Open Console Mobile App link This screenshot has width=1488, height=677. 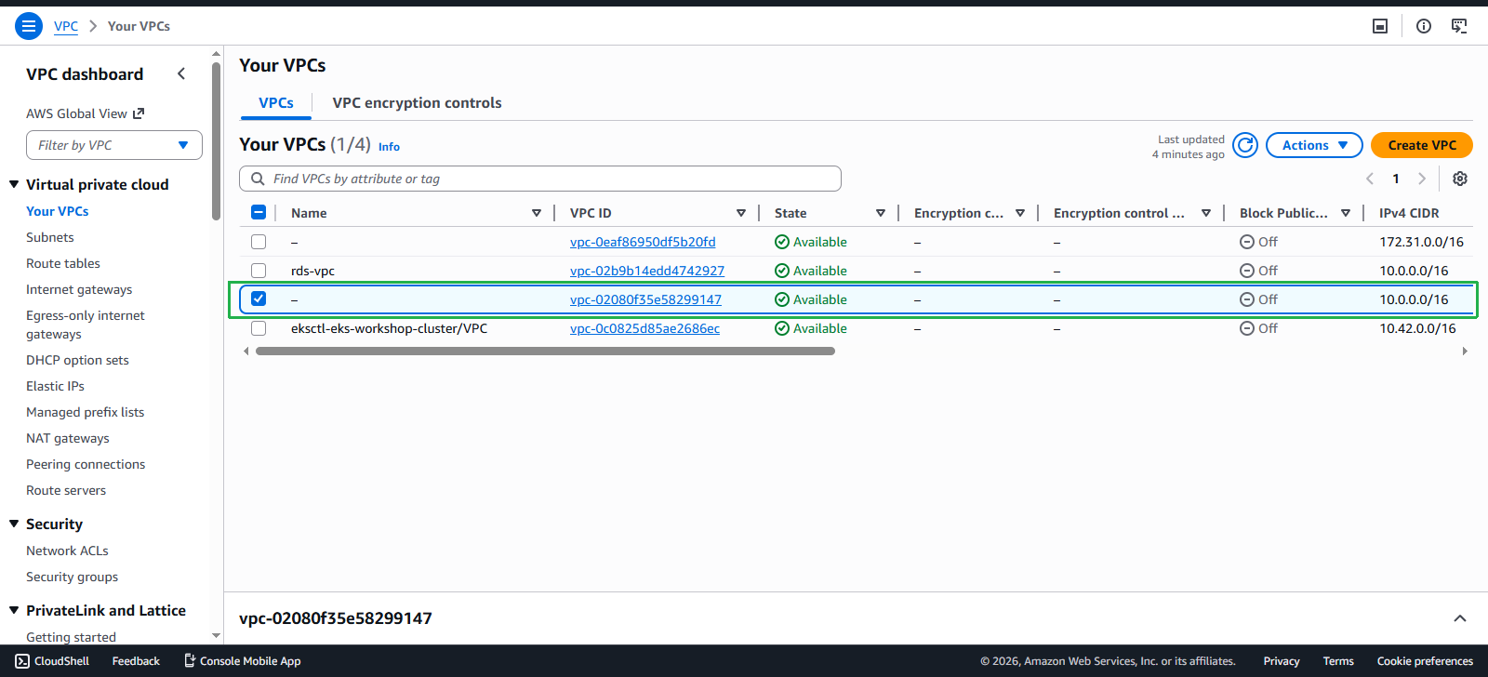click(242, 661)
